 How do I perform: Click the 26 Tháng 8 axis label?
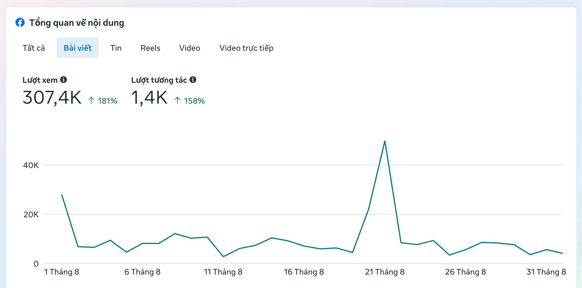(466, 272)
